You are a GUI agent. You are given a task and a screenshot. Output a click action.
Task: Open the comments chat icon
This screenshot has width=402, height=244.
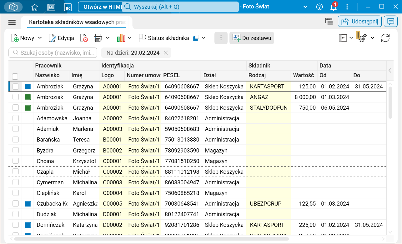click(x=390, y=22)
